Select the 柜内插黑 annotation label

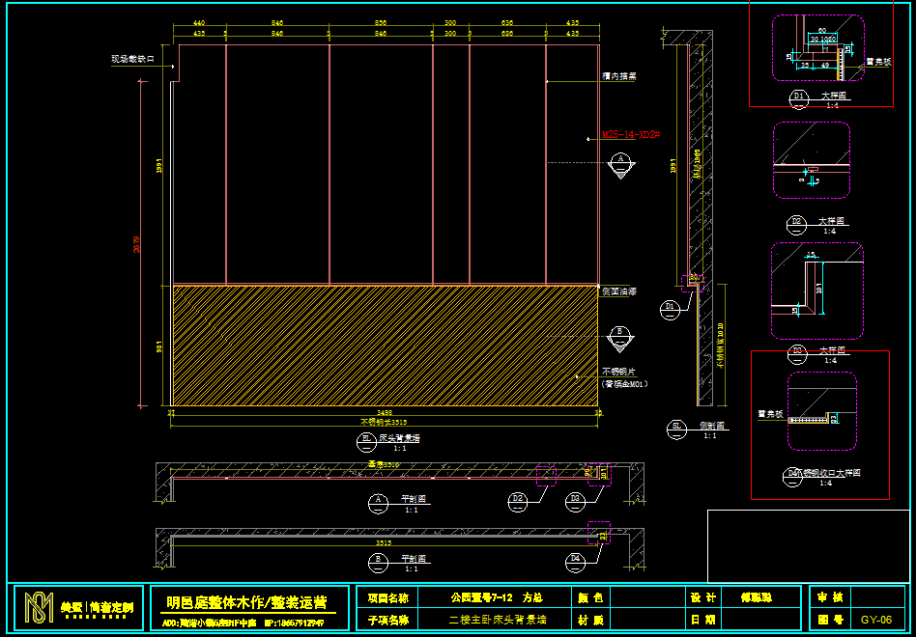(x=618, y=75)
